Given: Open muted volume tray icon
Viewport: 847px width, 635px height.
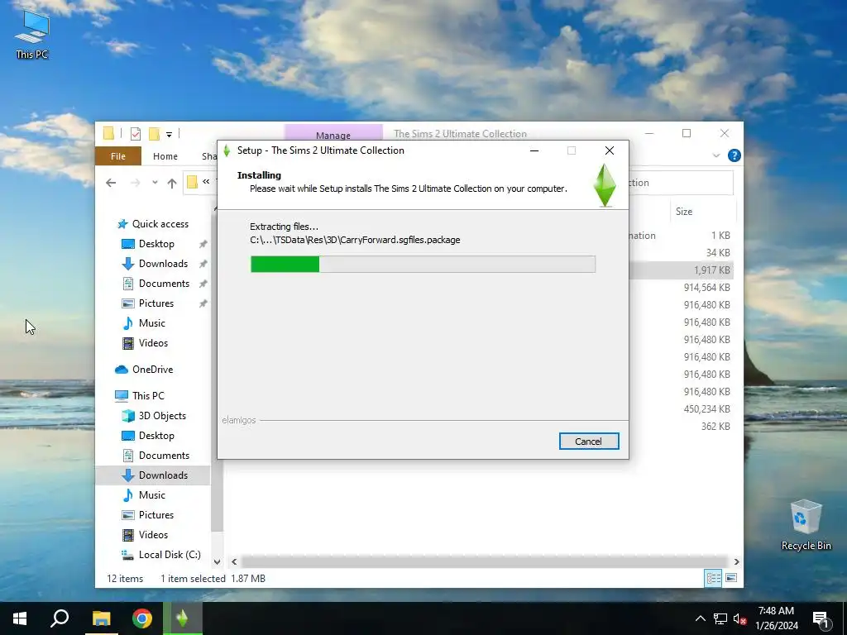Looking at the screenshot, I should (740, 618).
